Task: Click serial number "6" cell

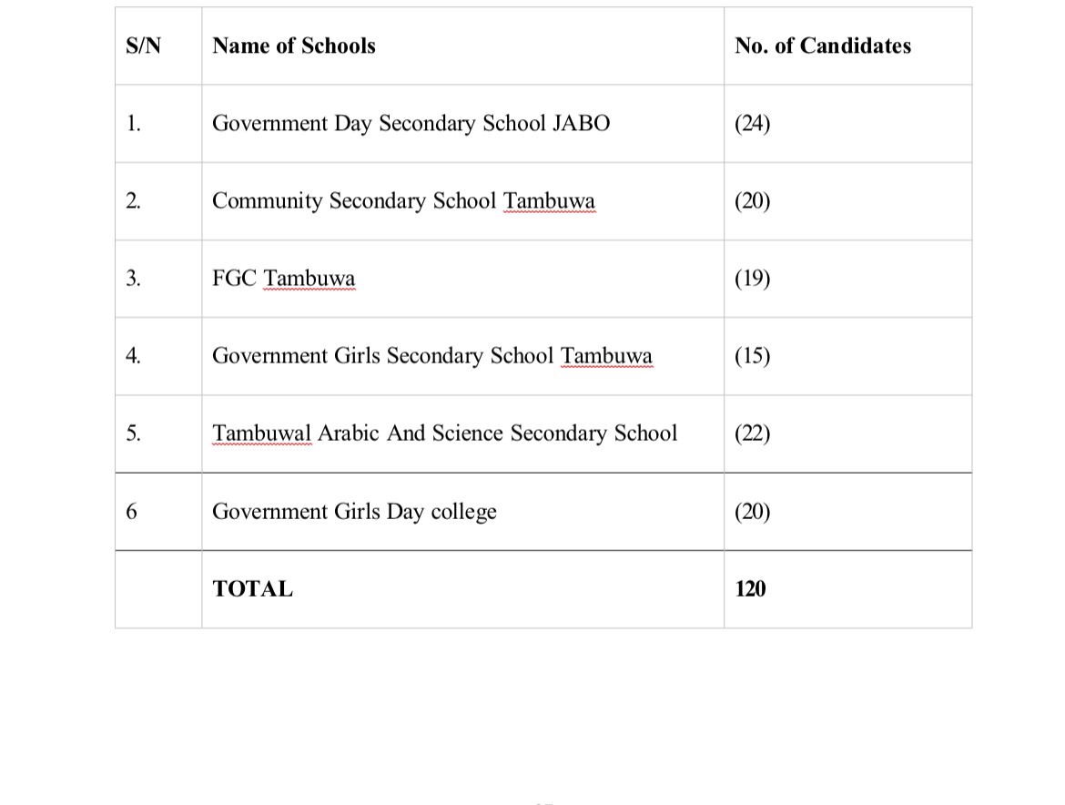Action: (131, 511)
